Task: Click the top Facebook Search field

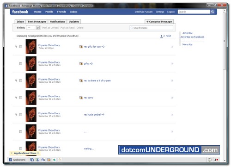Action: click(194, 12)
